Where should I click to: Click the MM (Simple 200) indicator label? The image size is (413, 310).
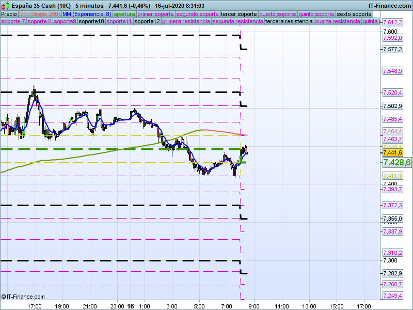(x=36, y=14)
